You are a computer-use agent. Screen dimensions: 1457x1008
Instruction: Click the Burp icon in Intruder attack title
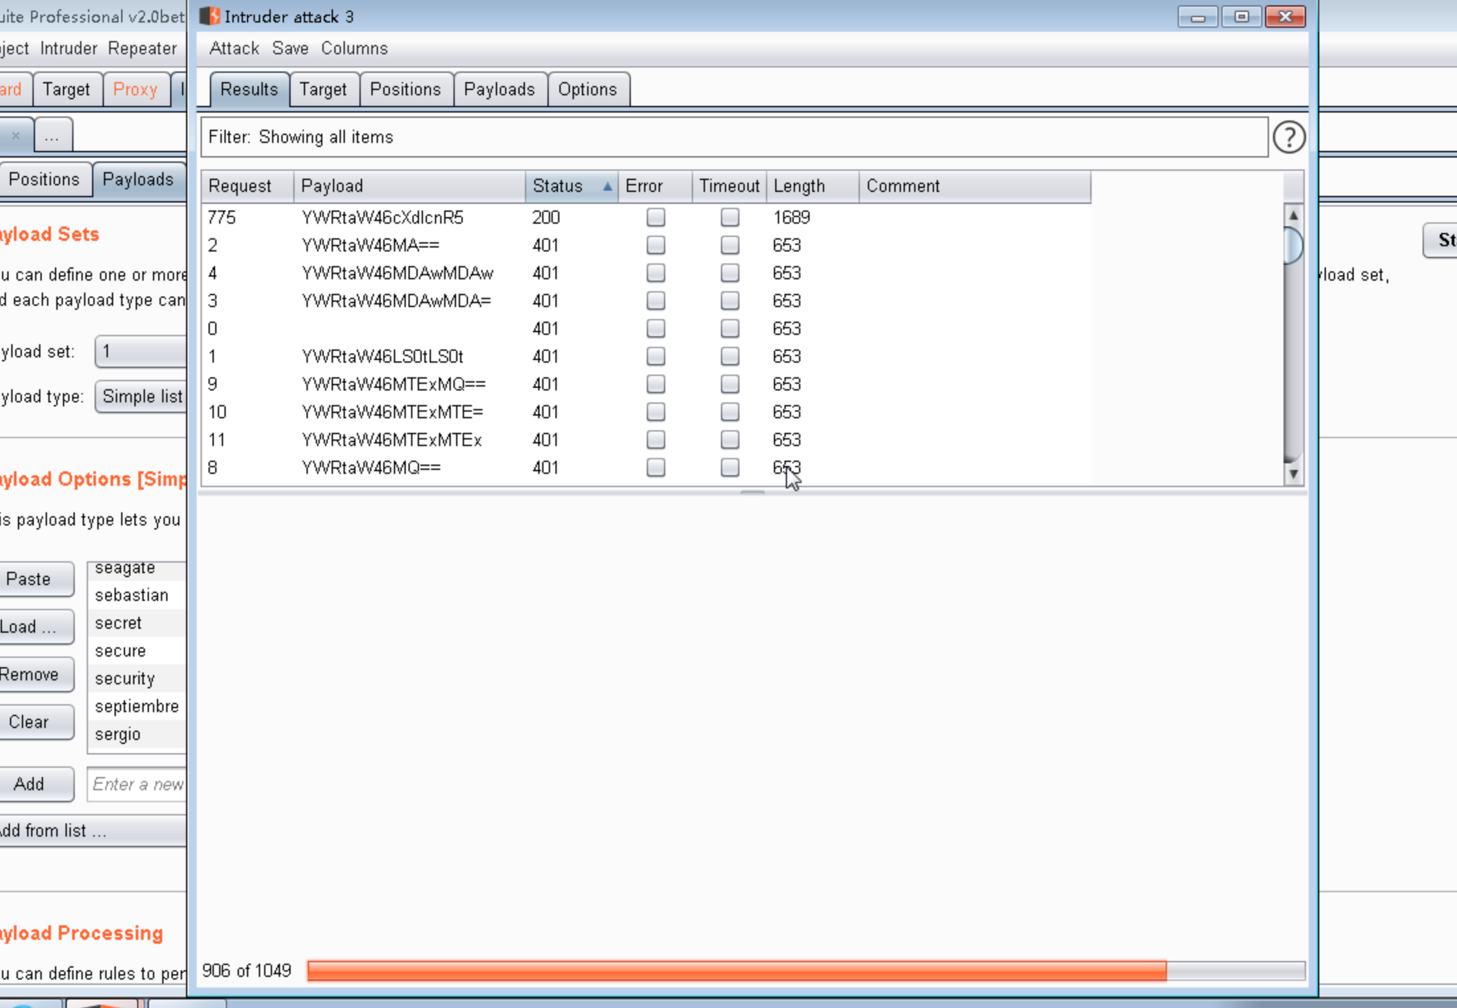pos(209,17)
